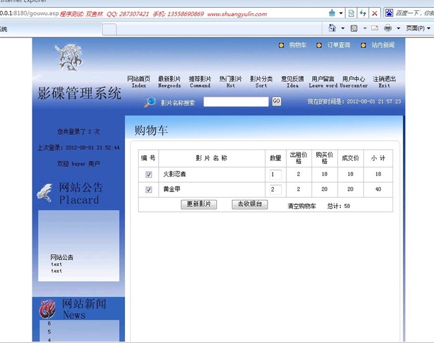Click the GO search button
434x343 pixels.
[x=276, y=101]
